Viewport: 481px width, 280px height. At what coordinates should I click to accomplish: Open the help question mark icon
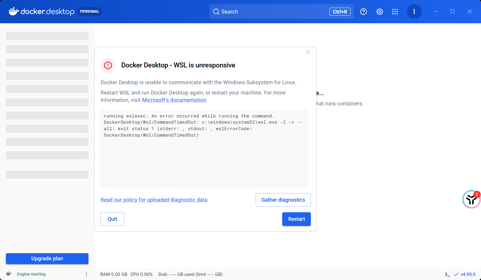click(x=363, y=11)
